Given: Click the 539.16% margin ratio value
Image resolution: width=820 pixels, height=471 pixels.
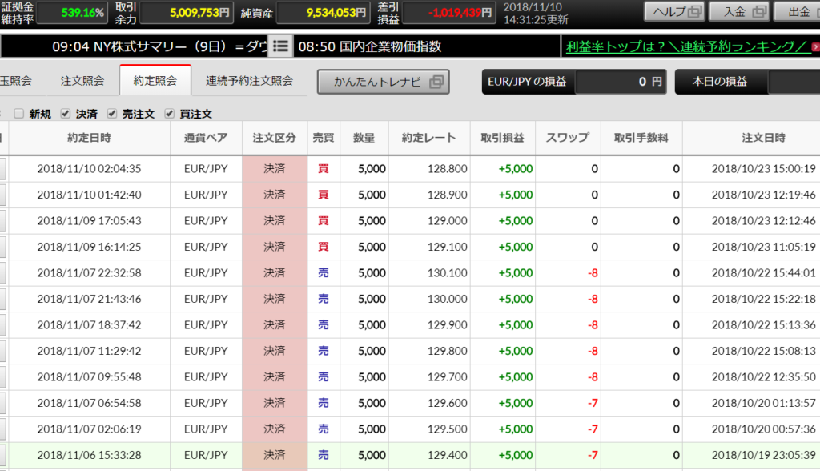Looking at the screenshot, I should (82, 13).
